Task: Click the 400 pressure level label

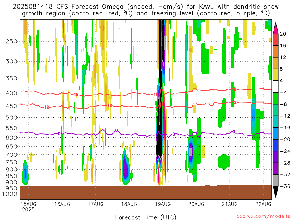Action: [11, 93]
